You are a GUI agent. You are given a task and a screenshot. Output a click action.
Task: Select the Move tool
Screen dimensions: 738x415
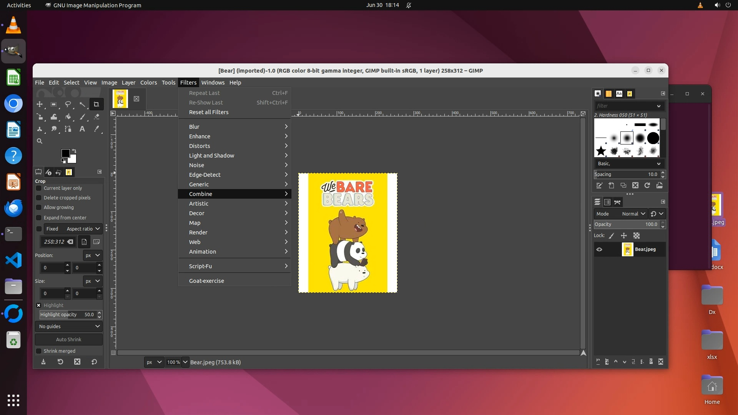coord(40,104)
